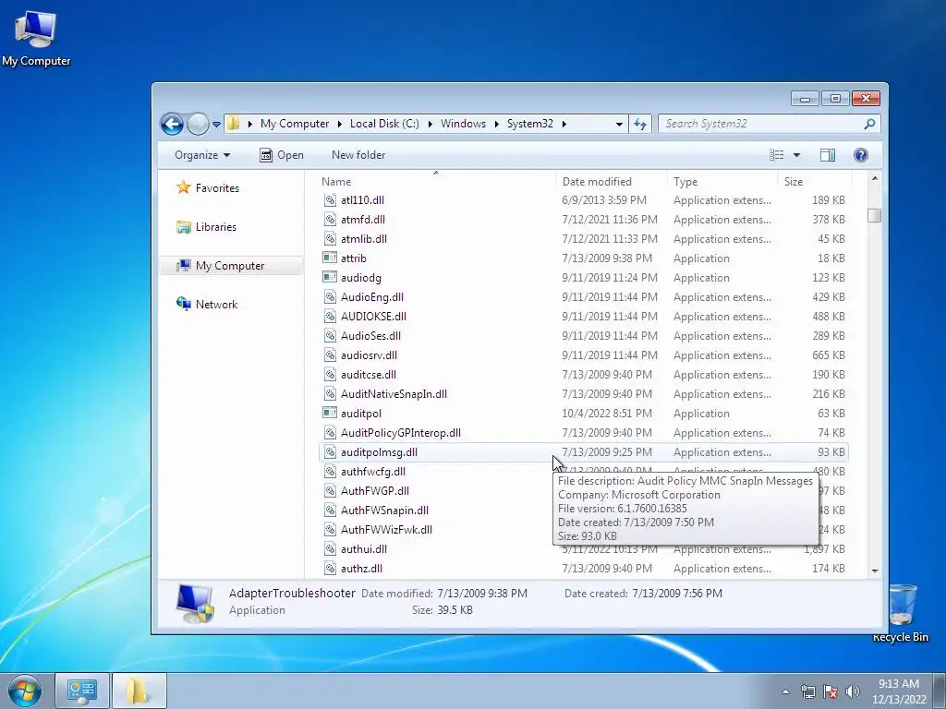Screen dimensions: 946x709
Task: Click the audiosrv.dll file icon
Action: click(330, 355)
